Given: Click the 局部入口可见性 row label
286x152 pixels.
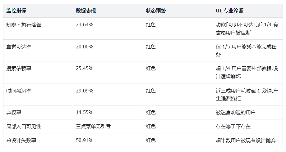Looking at the screenshot, I should tap(24, 127).
